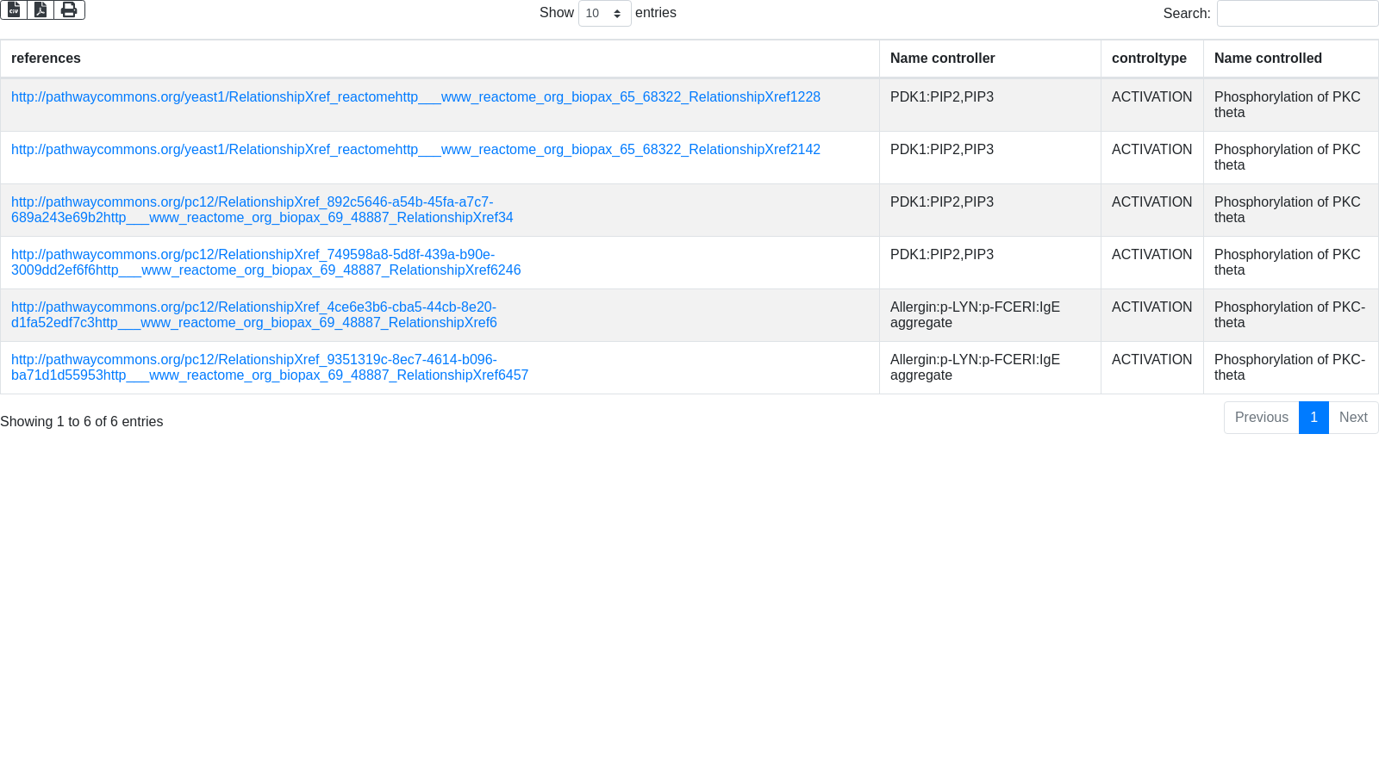Export the table as CSV
The height and width of the screenshot is (775, 1379).
pos(14,9)
